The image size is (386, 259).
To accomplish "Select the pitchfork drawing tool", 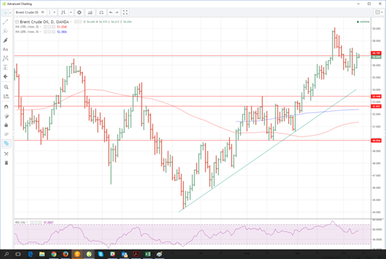I will [5, 31].
